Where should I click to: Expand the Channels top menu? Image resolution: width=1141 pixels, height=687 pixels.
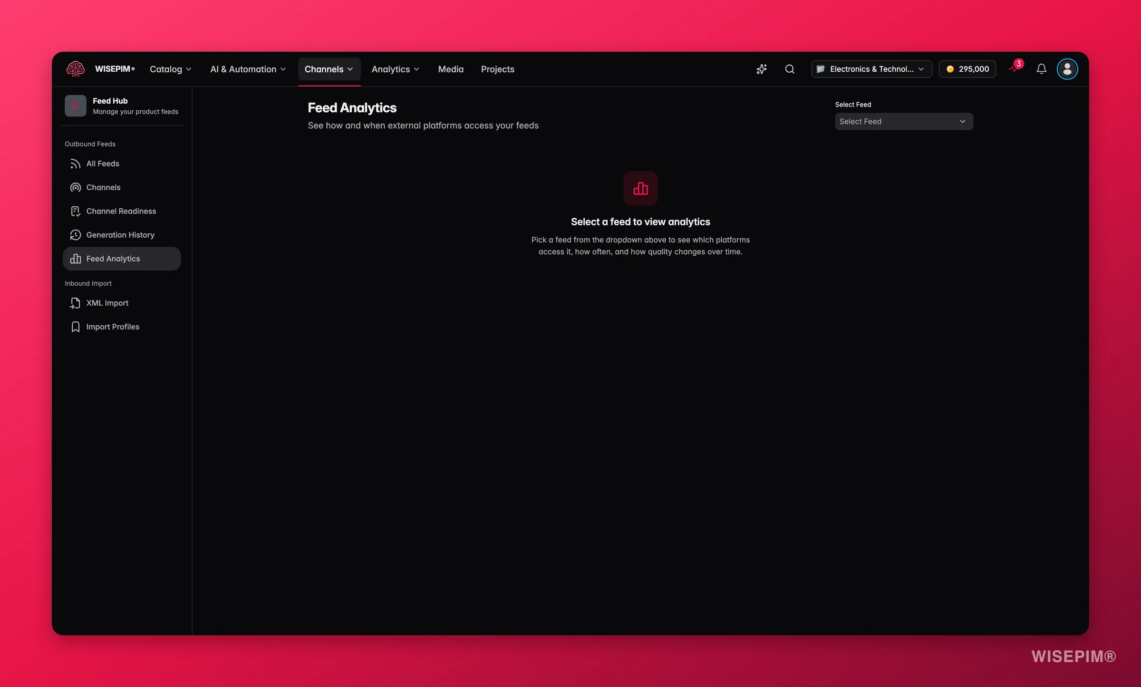329,69
